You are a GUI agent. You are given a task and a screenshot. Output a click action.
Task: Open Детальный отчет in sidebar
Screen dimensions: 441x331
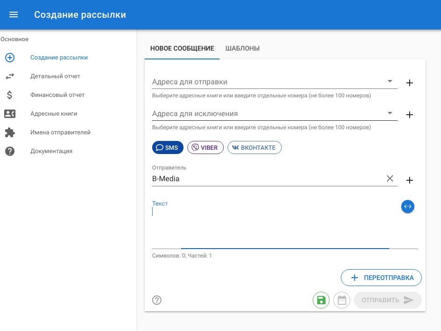click(55, 76)
